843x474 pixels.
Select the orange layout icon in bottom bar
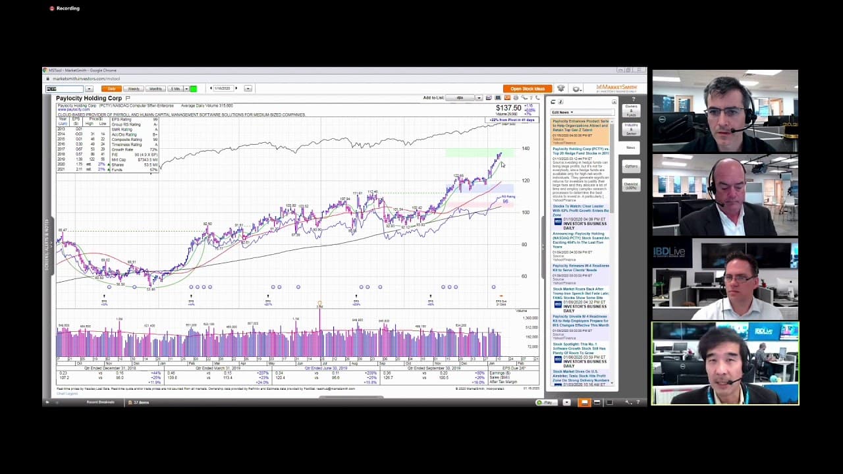click(584, 402)
